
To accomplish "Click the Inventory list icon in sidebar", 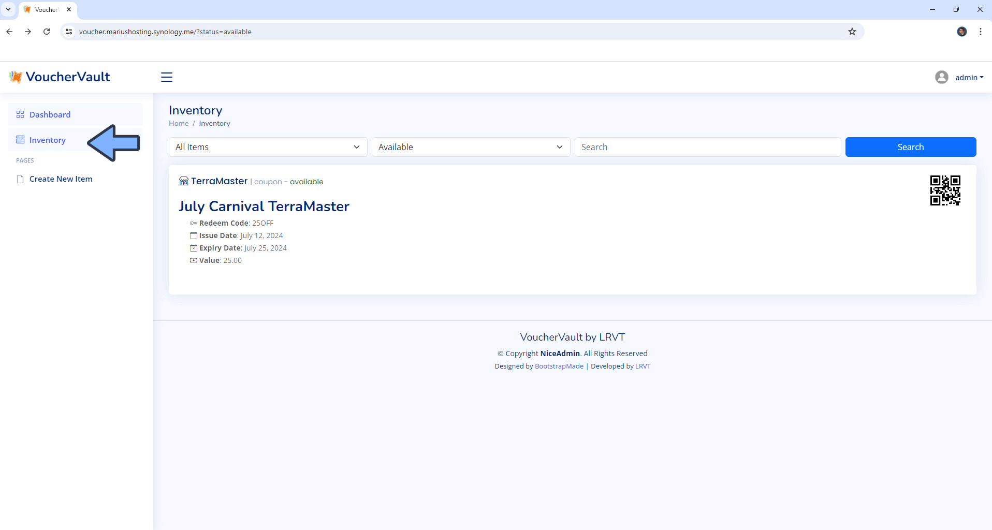I will pos(20,140).
